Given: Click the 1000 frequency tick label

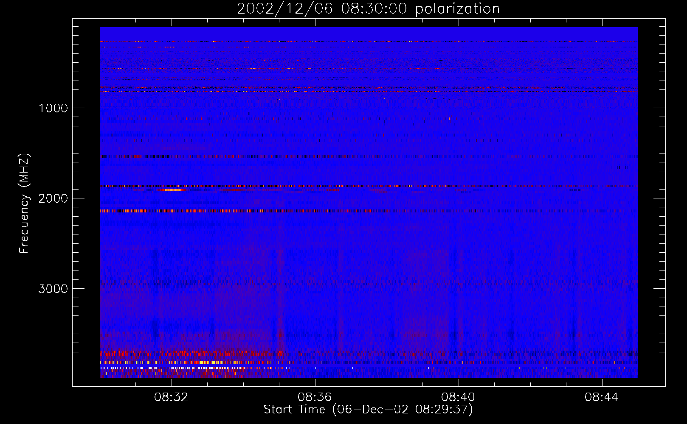Looking at the screenshot, I should pyautogui.click(x=53, y=108).
